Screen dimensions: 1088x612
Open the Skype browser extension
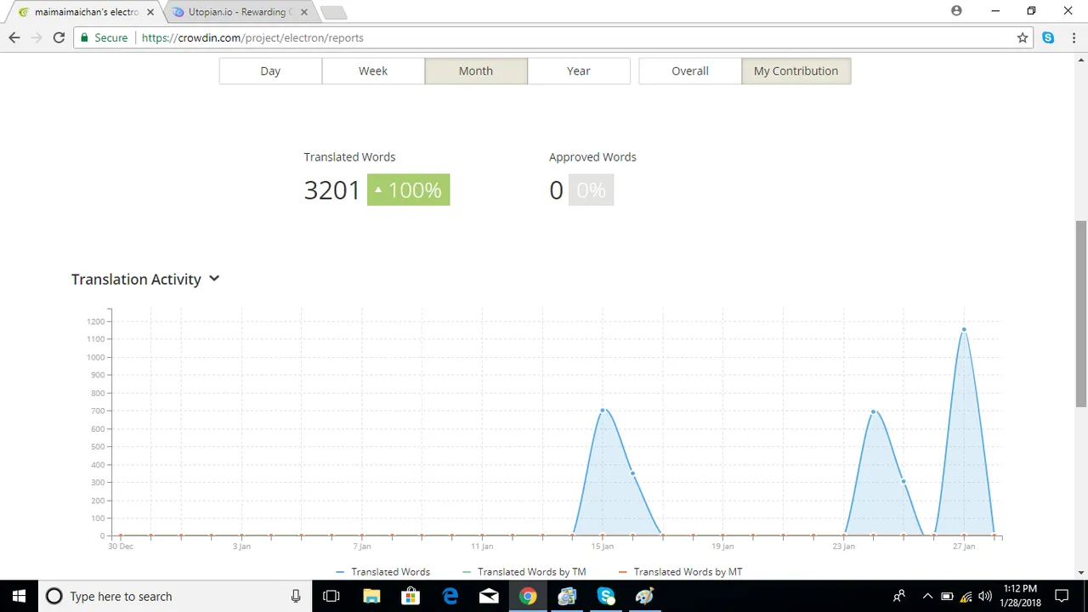(1048, 37)
